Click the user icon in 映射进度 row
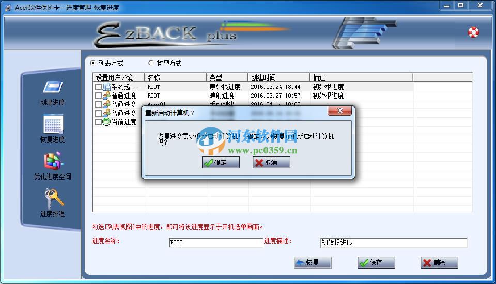The height and width of the screenshot is (284, 496). (106, 96)
